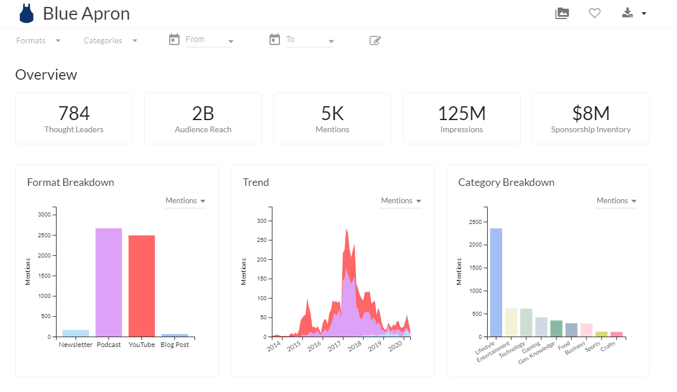
Task: Click the Blog Post bar
Action: click(175, 335)
